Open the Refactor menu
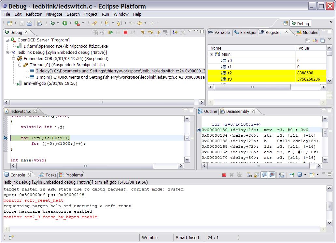Image resolution: width=336 pixels, height=243 pixels. 34,14
